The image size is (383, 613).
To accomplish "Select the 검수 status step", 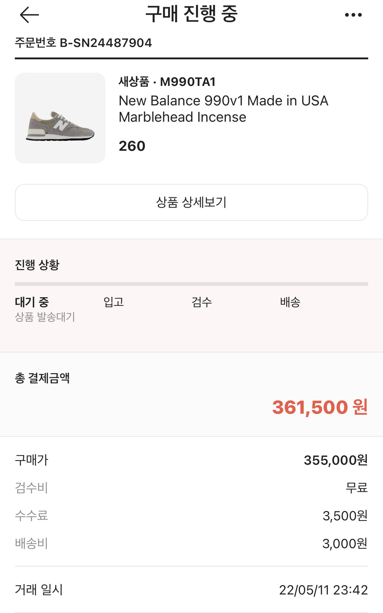I will click(202, 302).
